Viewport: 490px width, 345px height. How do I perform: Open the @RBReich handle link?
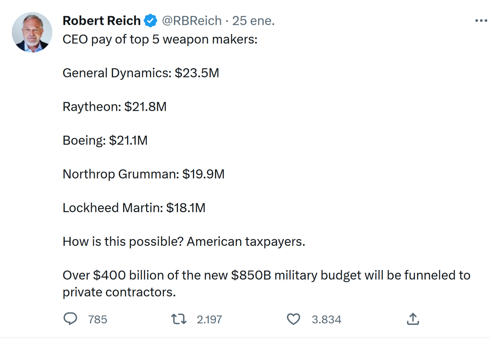tap(192, 21)
